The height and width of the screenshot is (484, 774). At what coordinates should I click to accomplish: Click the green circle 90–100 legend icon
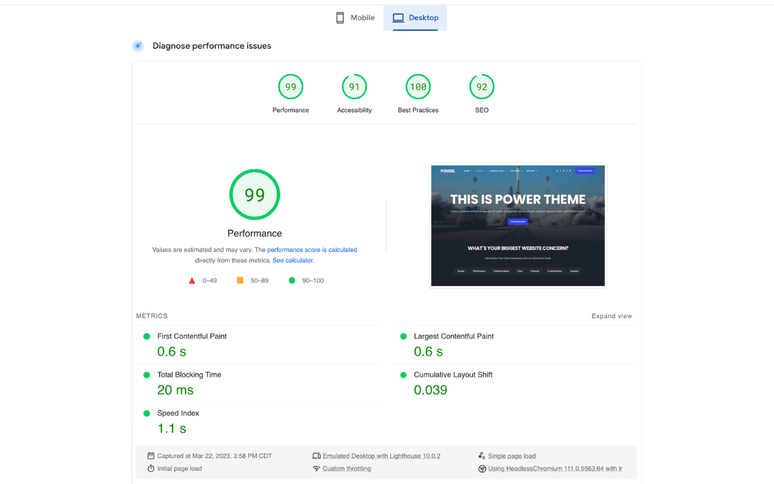point(292,281)
